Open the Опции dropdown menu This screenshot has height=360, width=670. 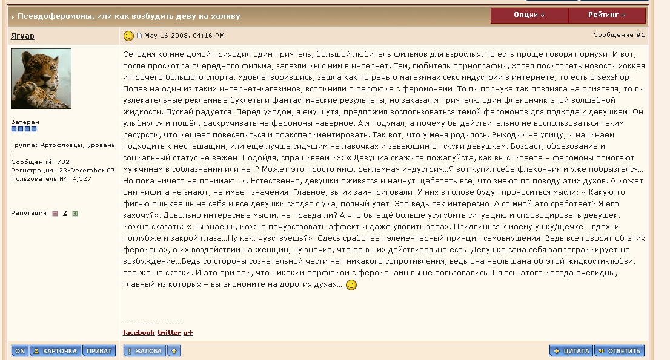(529, 15)
